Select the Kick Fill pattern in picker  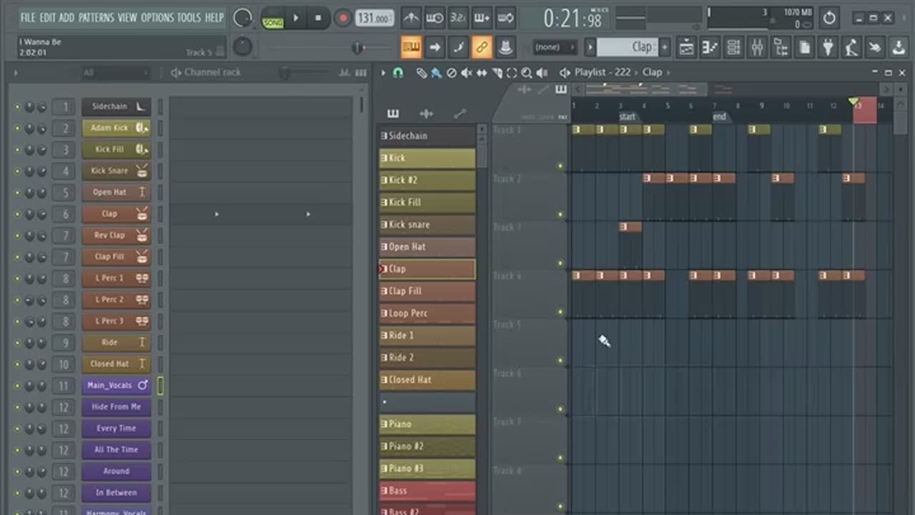coord(427,202)
